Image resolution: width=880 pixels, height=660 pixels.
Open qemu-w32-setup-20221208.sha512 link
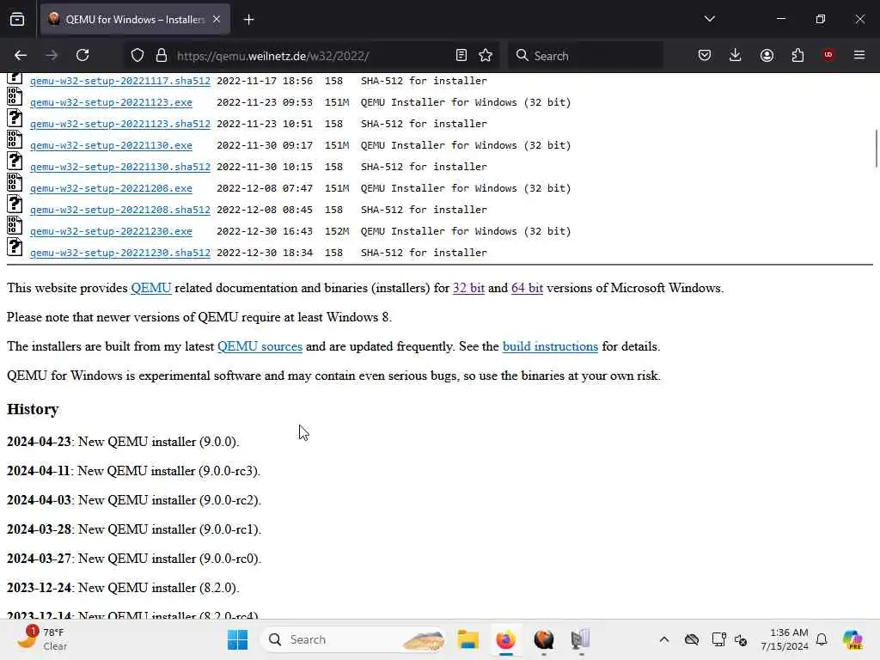[120, 210]
